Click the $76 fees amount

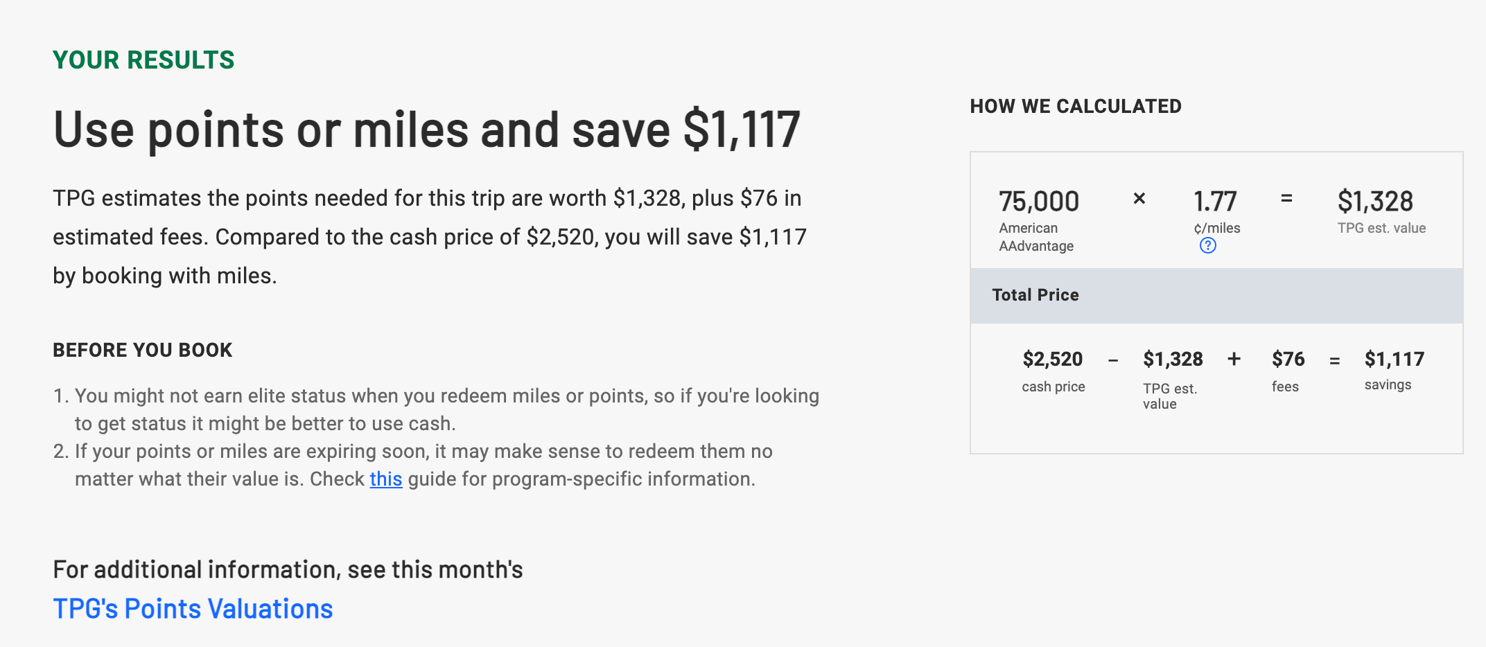tap(1288, 359)
